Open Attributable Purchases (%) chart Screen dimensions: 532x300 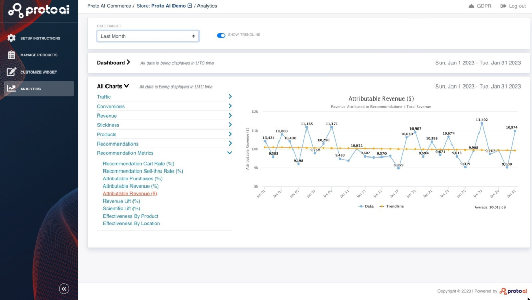point(132,178)
